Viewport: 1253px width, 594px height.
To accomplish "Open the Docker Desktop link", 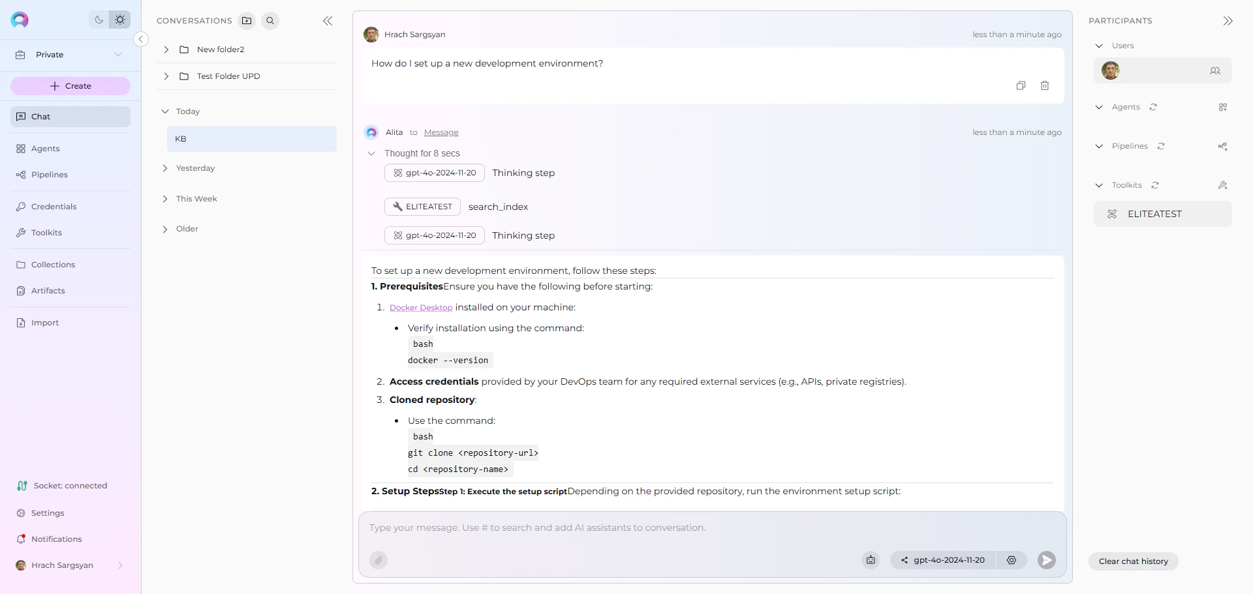I will (x=421, y=307).
